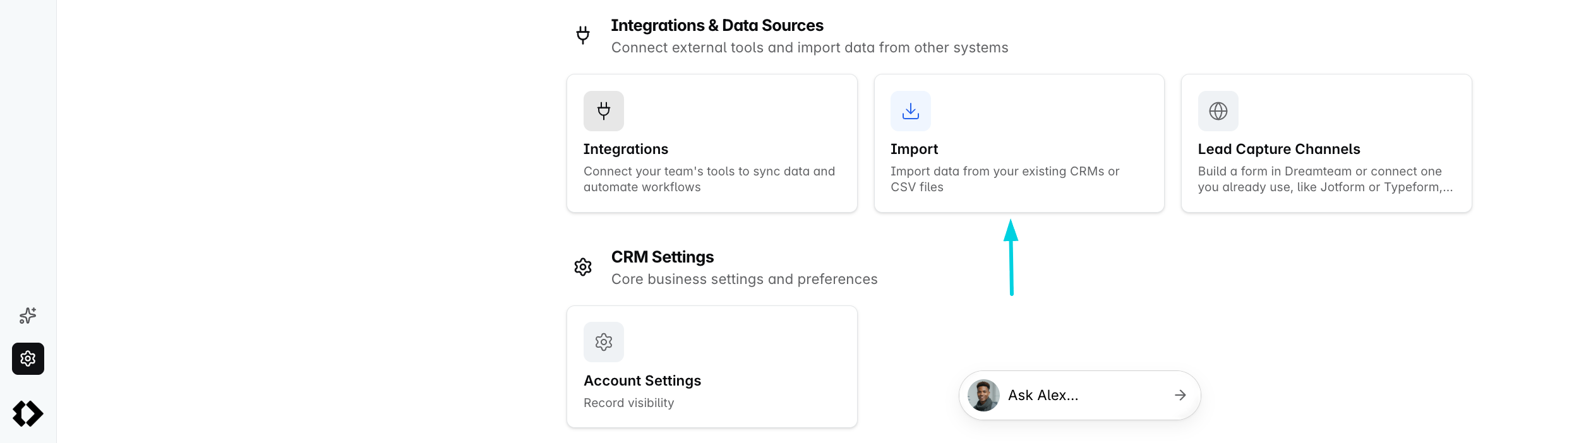Click the download icon in Import card
This screenshot has width=1579, height=443.
tap(911, 111)
